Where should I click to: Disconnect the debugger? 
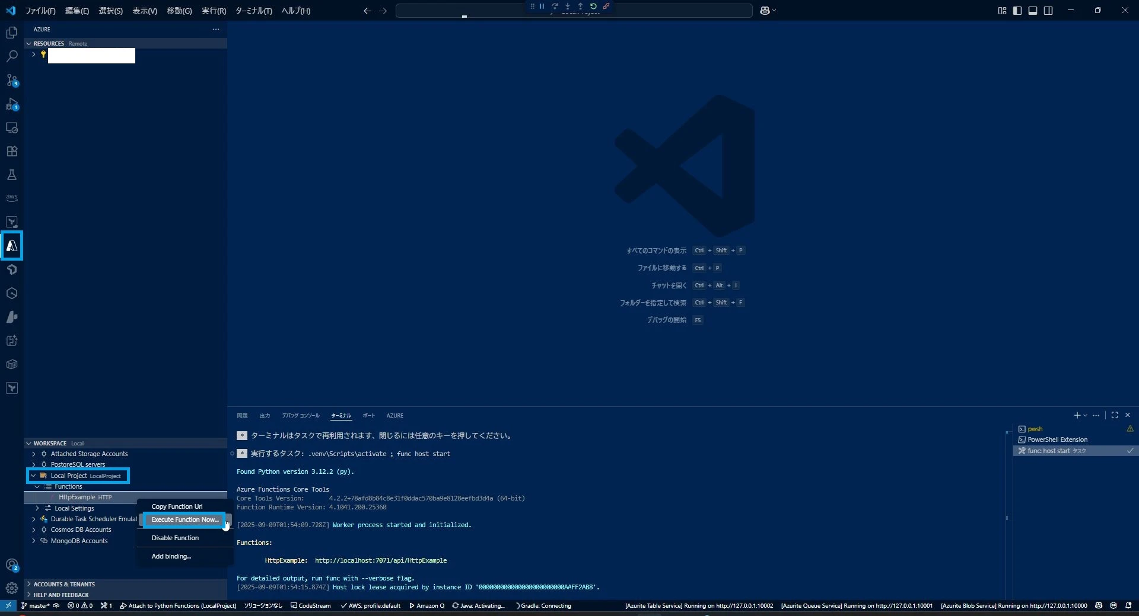[606, 6]
